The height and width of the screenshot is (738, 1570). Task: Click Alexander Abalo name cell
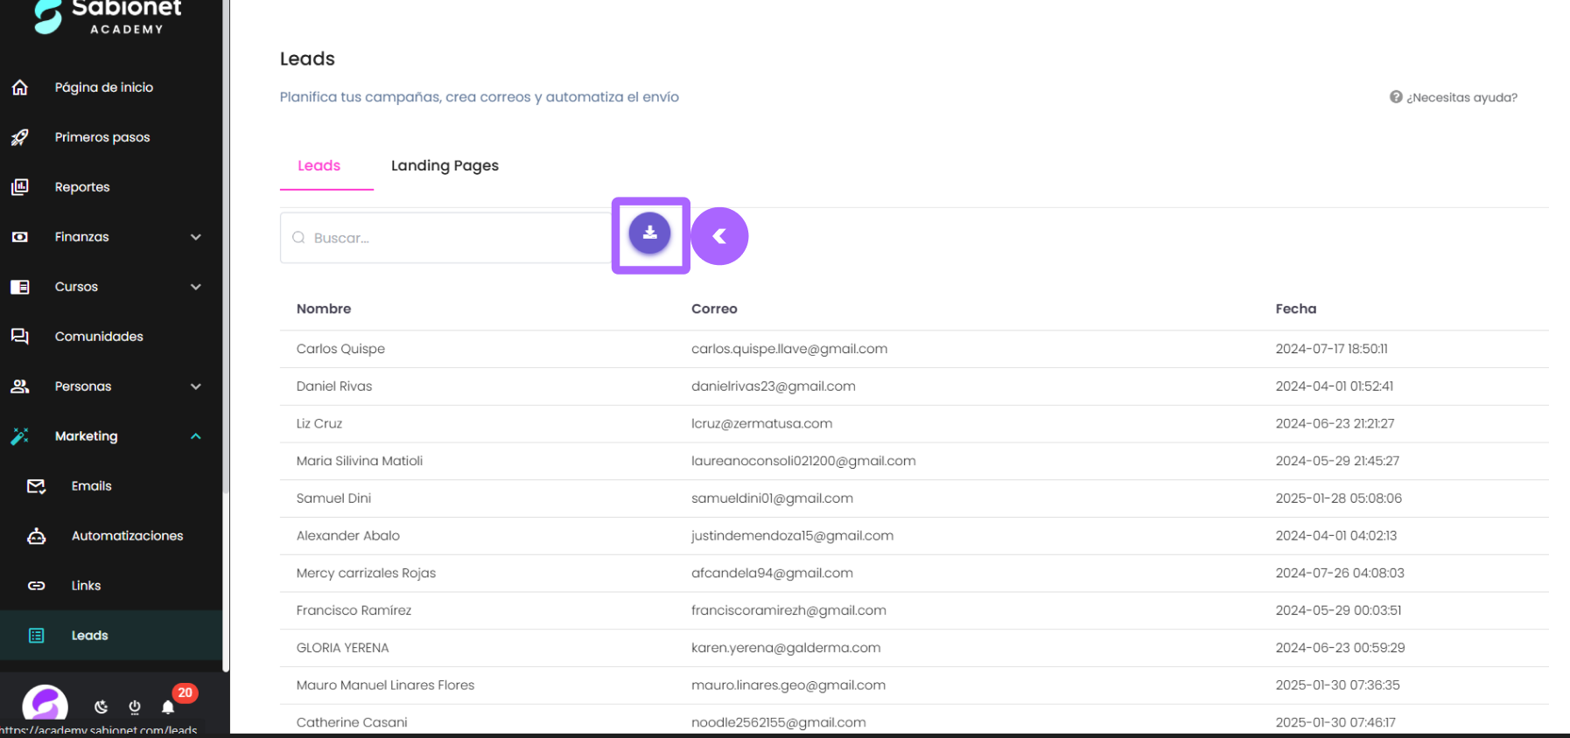click(x=348, y=536)
